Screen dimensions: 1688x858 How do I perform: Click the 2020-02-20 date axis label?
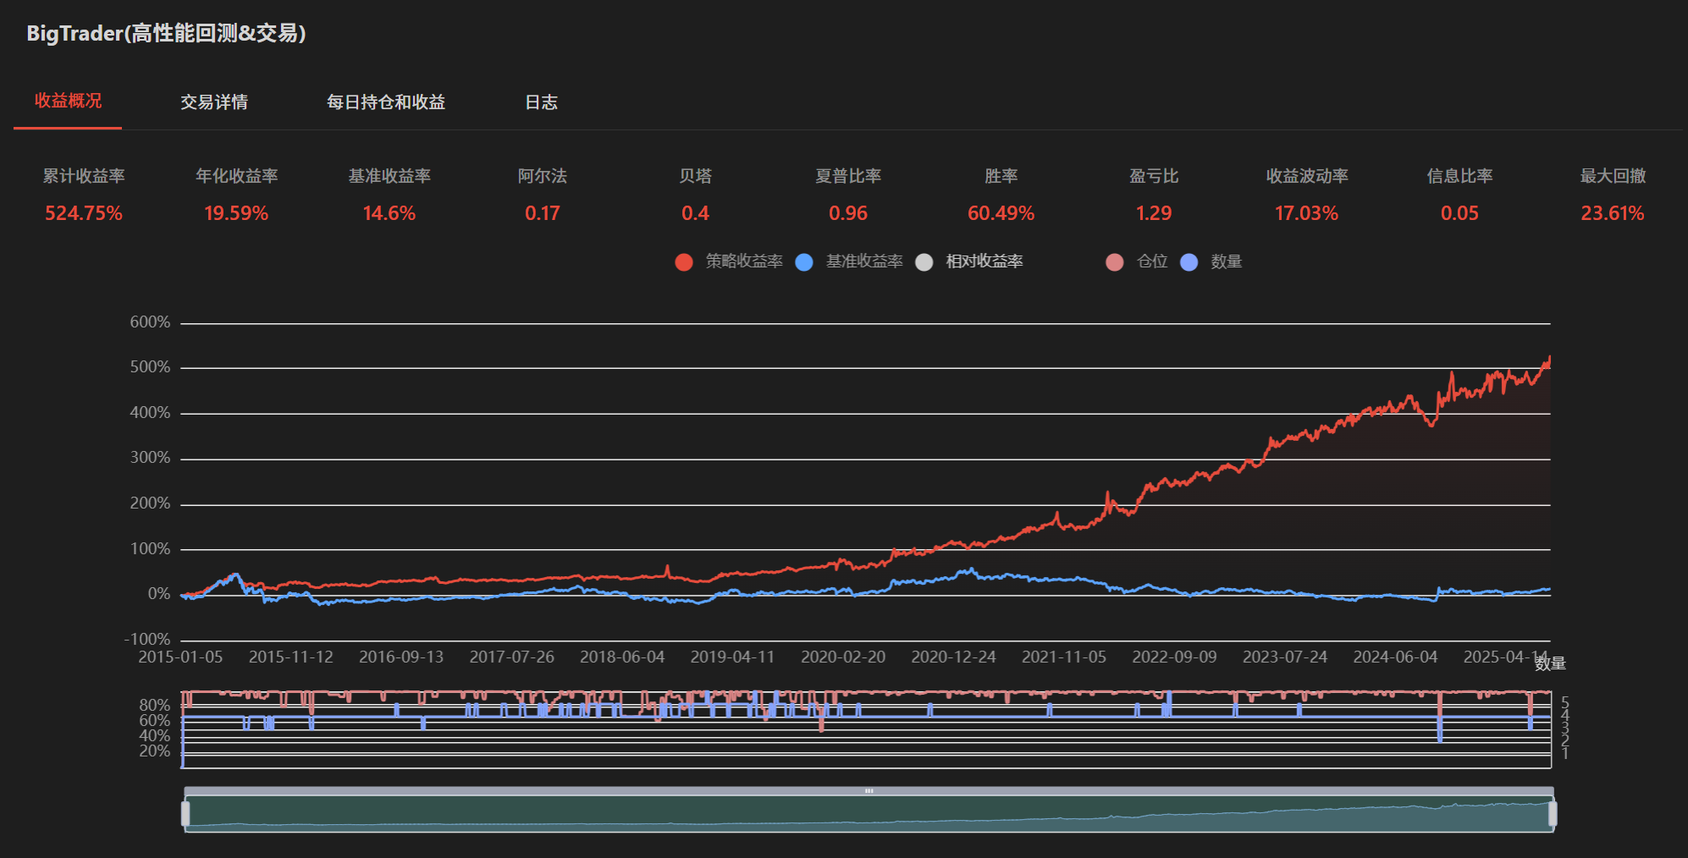[x=843, y=657]
